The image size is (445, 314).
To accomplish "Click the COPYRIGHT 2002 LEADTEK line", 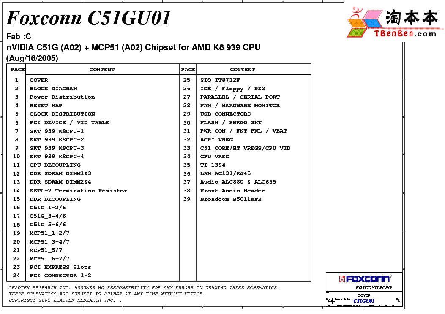I will pyautogui.click(x=65, y=300).
